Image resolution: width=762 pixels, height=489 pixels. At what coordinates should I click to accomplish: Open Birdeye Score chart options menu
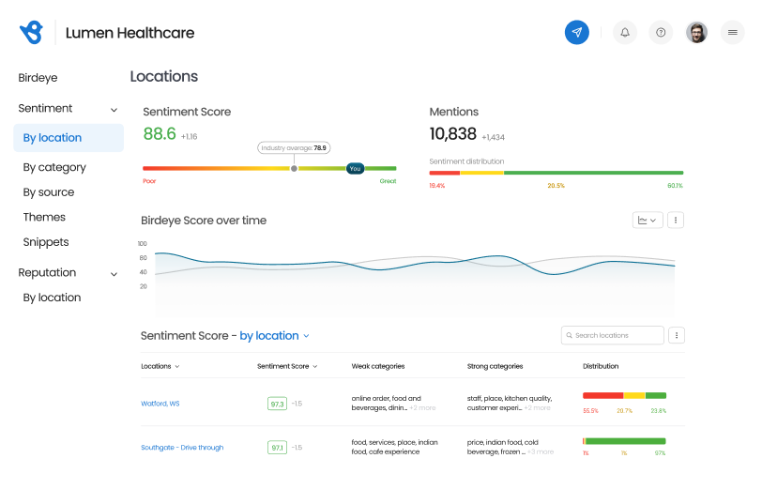click(x=676, y=221)
